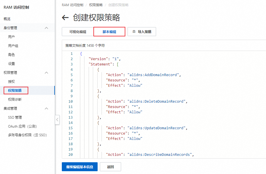The image size is (266, 174).
Task: Click the "Resource" text on line 16
Action: 117,133
